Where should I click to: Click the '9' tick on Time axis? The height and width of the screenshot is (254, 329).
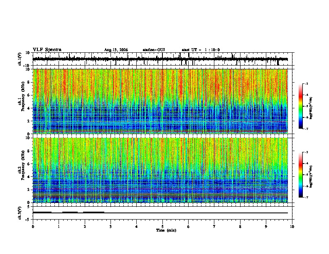[266, 226]
